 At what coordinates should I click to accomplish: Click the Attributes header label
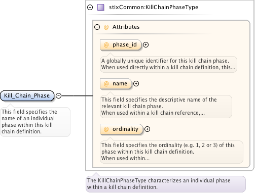pos(126,27)
